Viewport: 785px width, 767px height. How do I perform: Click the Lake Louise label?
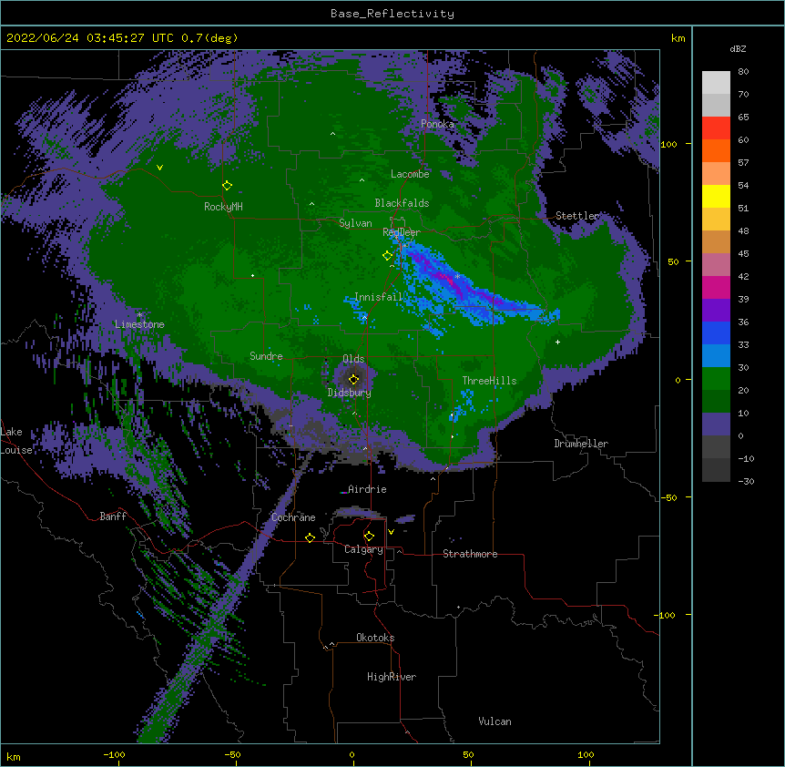tap(16, 441)
